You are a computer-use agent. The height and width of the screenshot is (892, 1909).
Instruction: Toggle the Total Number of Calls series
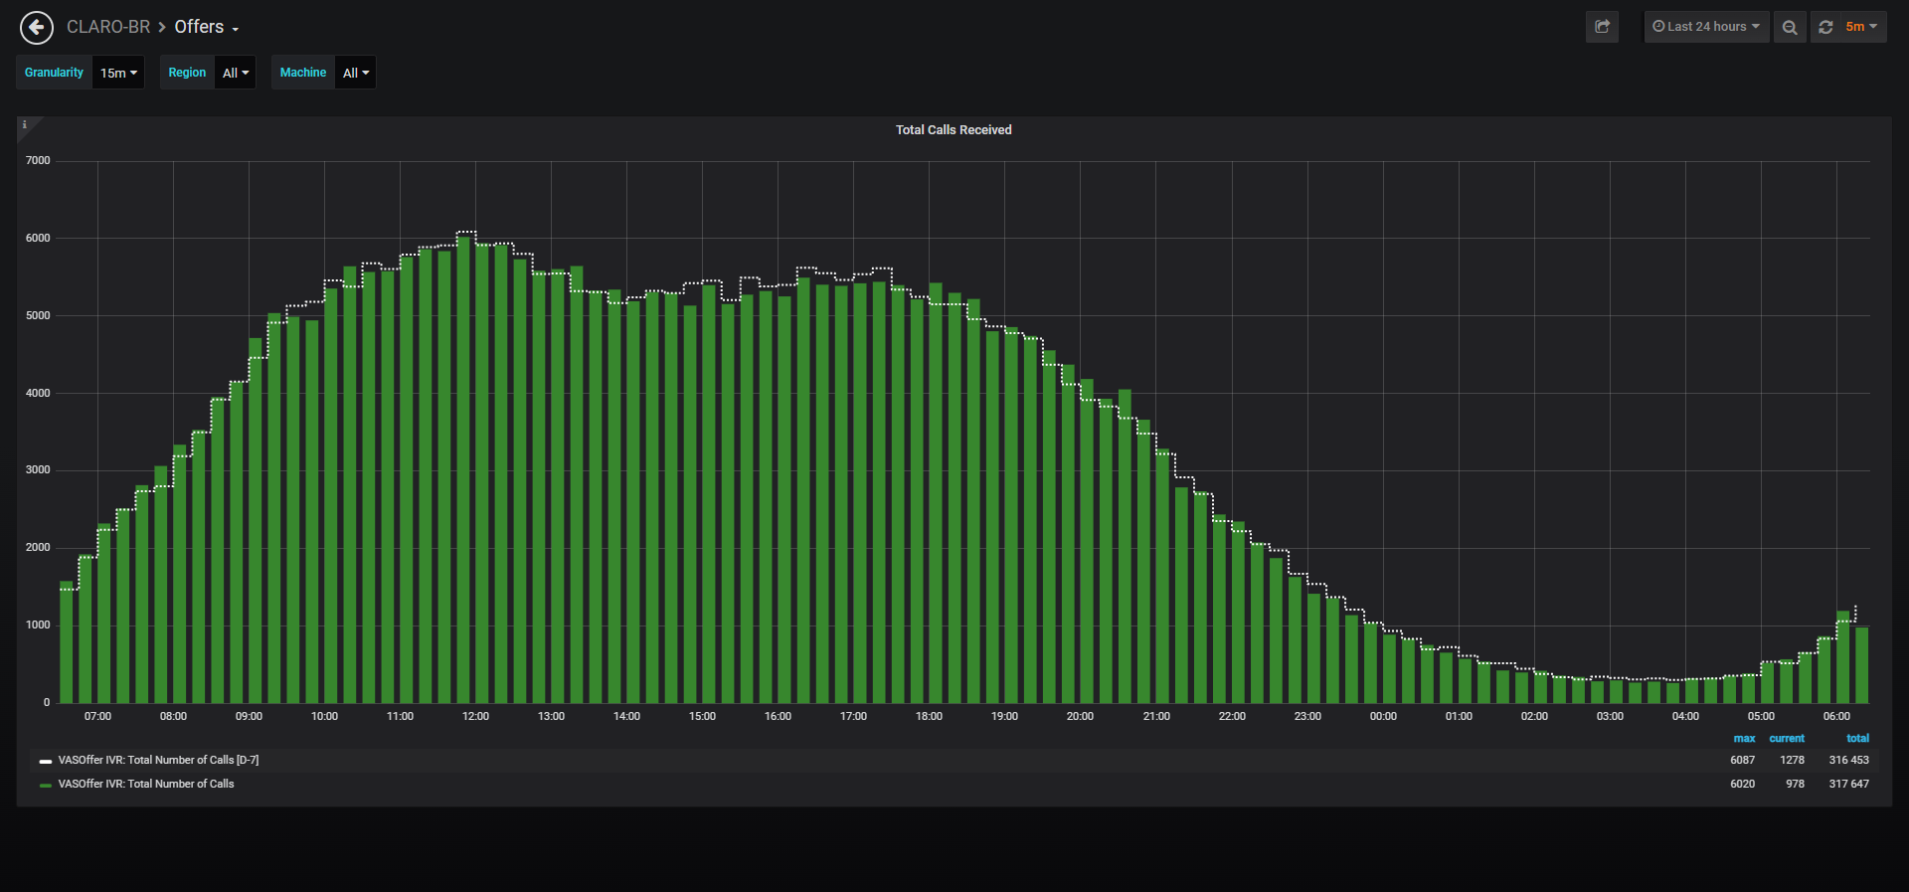click(146, 784)
